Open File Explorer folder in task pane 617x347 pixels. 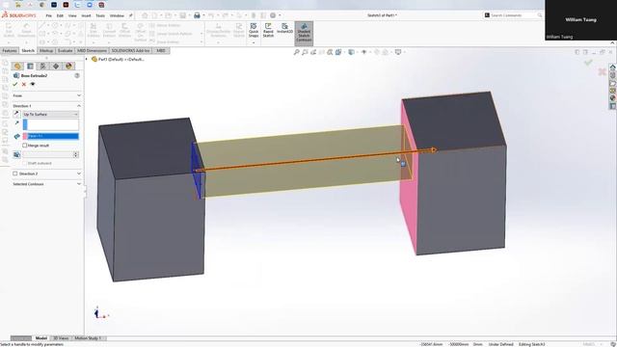613,83
